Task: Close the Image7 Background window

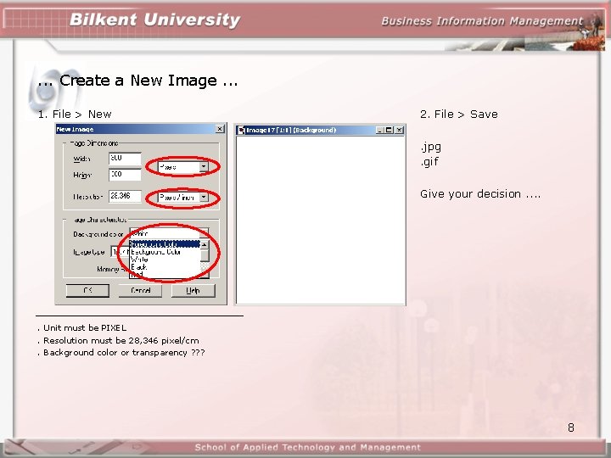Action: click(x=399, y=130)
